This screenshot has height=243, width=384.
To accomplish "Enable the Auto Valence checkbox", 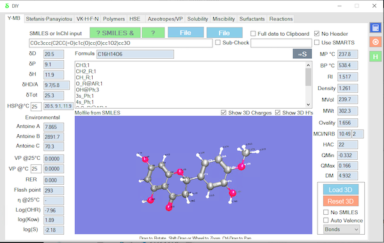I will (x=326, y=220).
